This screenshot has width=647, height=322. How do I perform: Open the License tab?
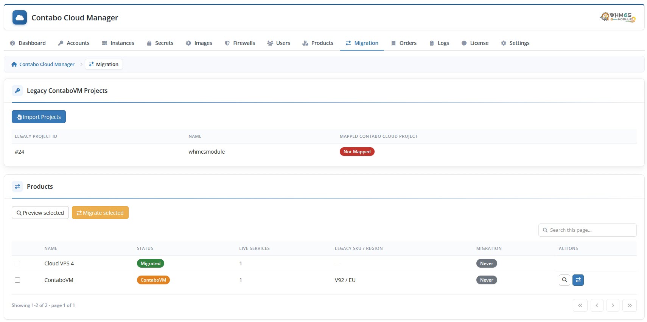(x=475, y=43)
